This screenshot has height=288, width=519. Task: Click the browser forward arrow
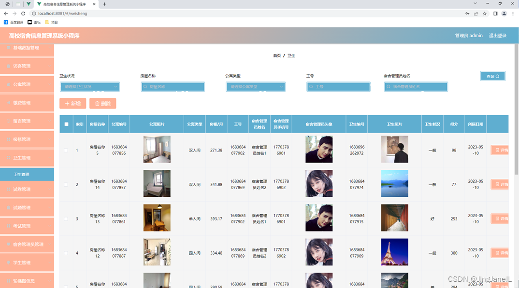pos(14,14)
